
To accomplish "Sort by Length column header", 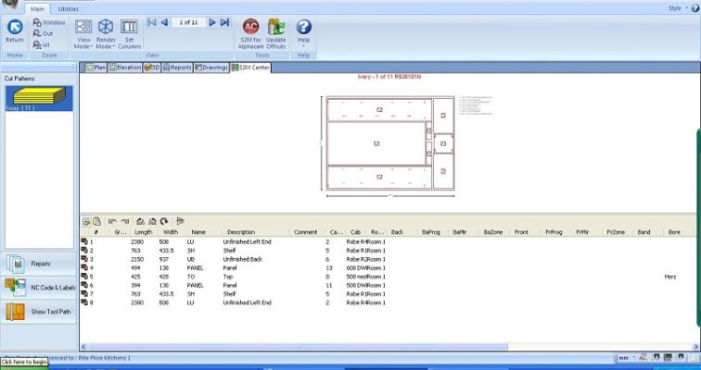I will tap(143, 232).
